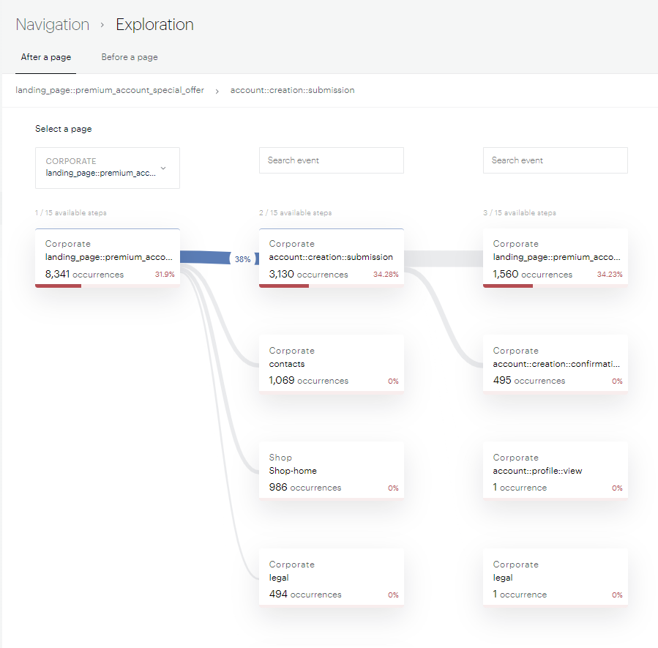
Task: Click the third column Search event field
Action: point(555,160)
